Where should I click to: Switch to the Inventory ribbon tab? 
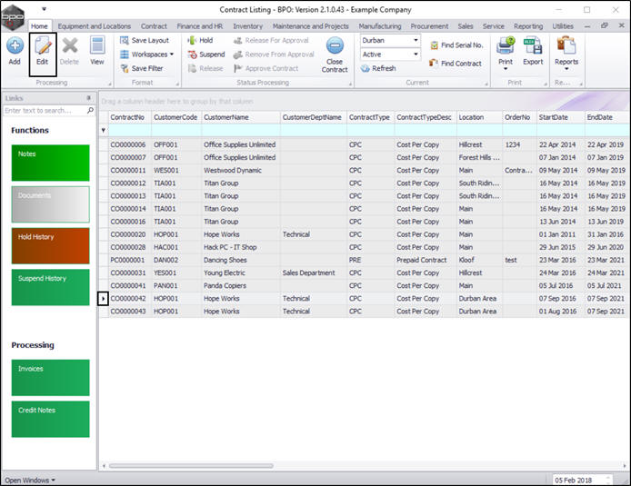coord(247,26)
